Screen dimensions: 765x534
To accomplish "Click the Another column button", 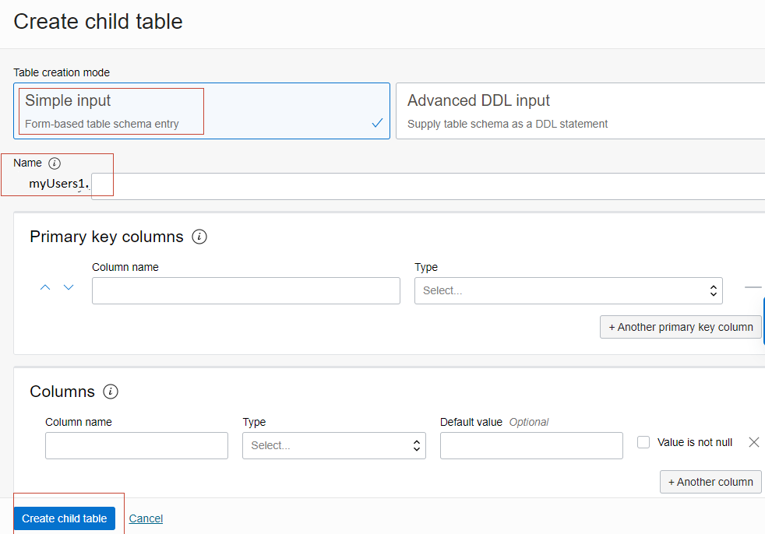I will click(x=710, y=482).
